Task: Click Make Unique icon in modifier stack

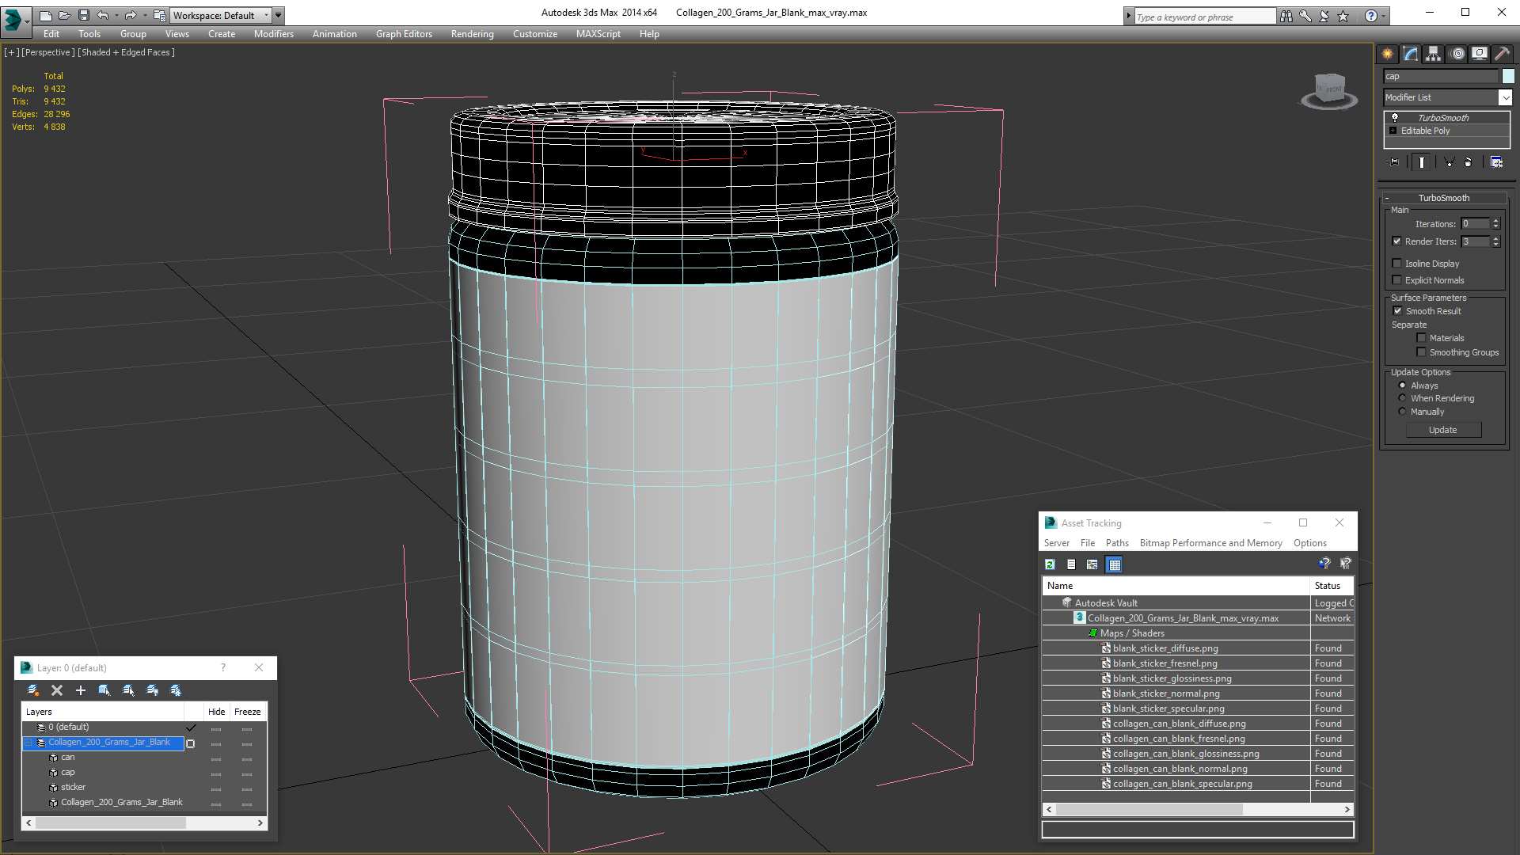Action: pos(1449,162)
